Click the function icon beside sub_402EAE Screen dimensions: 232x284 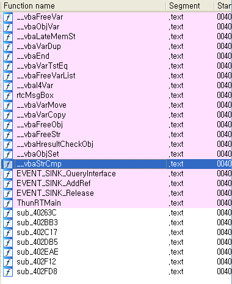[8, 252]
